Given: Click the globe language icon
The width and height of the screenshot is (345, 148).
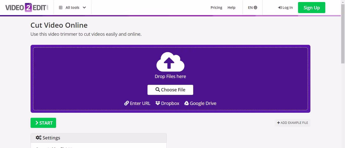Looking at the screenshot, I should (x=256, y=8).
